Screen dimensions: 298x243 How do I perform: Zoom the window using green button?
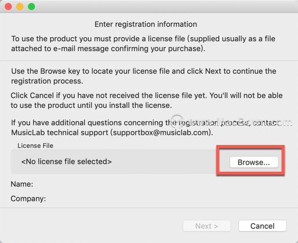pos(31,6)
